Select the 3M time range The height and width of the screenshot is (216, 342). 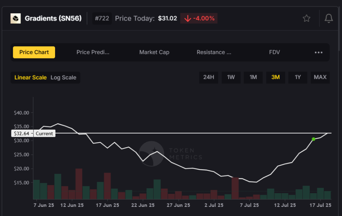275,77
